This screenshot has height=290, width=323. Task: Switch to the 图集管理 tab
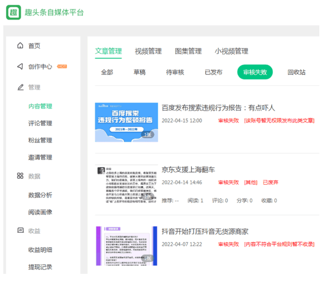188,51
